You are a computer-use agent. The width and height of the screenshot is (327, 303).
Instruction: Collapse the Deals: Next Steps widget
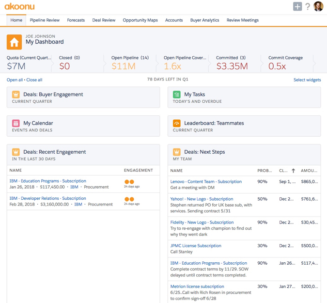pos(244,155)
